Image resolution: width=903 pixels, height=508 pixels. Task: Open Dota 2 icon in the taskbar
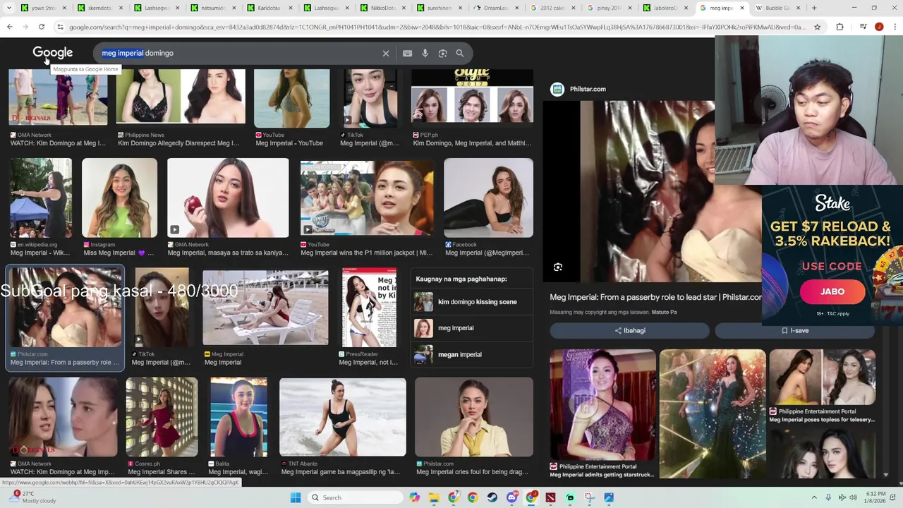[550, 497]
